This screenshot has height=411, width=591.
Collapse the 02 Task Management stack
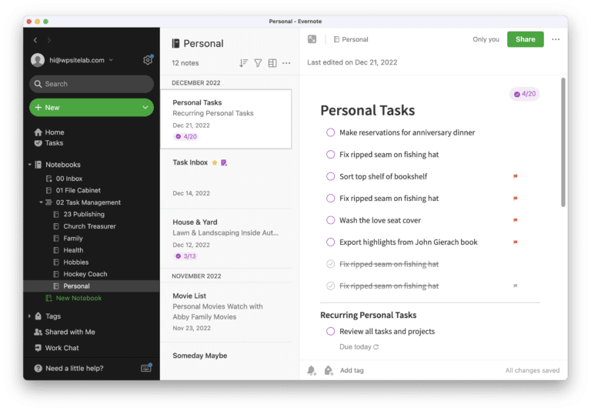41,202
